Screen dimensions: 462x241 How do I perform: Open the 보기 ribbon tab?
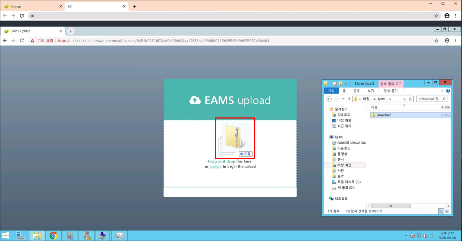coord(370,91)
